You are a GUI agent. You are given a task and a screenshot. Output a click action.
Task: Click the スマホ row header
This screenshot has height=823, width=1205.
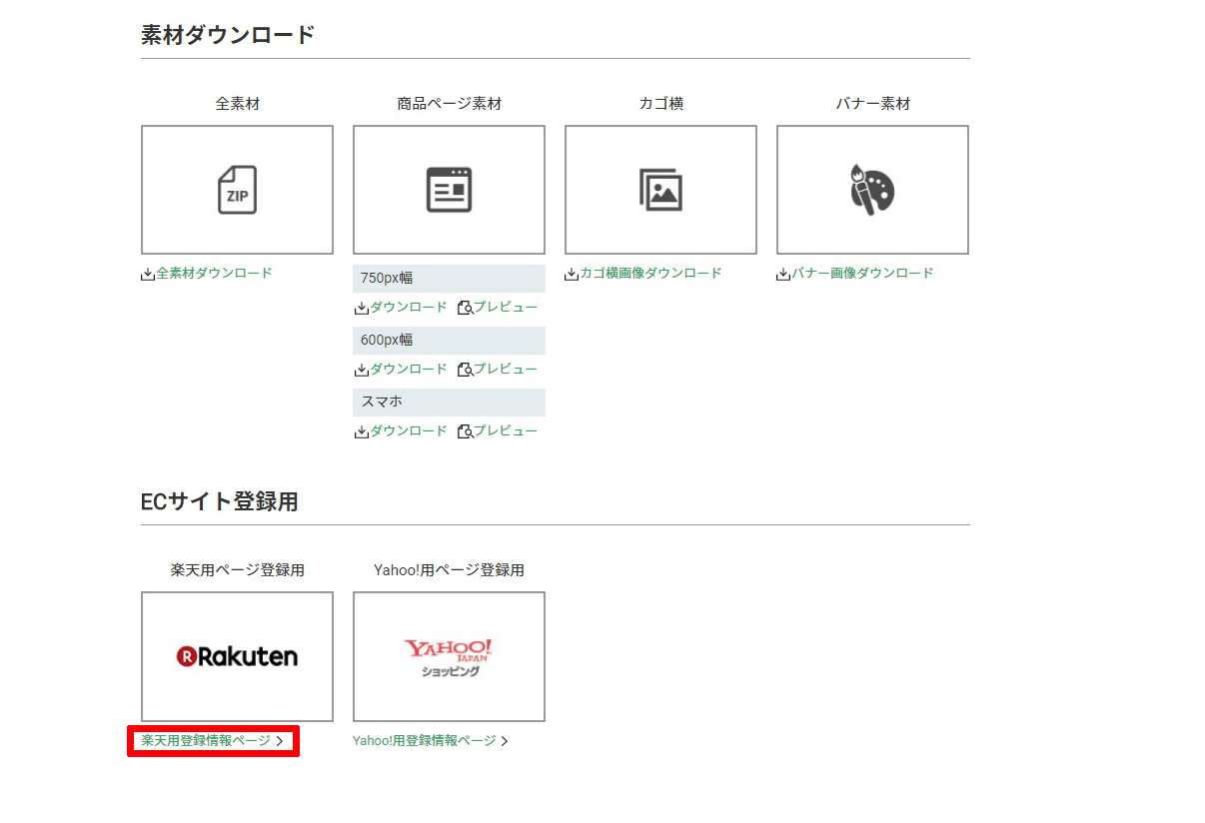[450, 403]
